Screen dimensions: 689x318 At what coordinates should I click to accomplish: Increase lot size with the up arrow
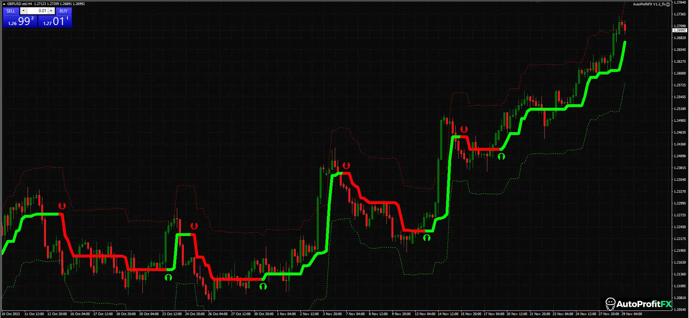click(51, 11)
